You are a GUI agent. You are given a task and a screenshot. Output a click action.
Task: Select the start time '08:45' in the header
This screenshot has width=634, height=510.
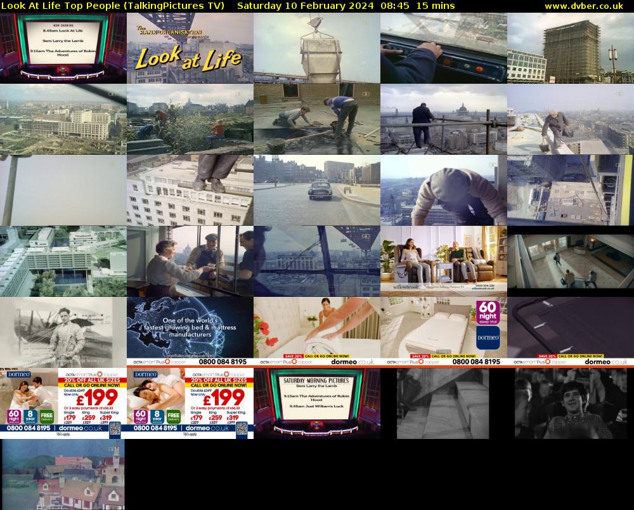(x=394, y=6)
